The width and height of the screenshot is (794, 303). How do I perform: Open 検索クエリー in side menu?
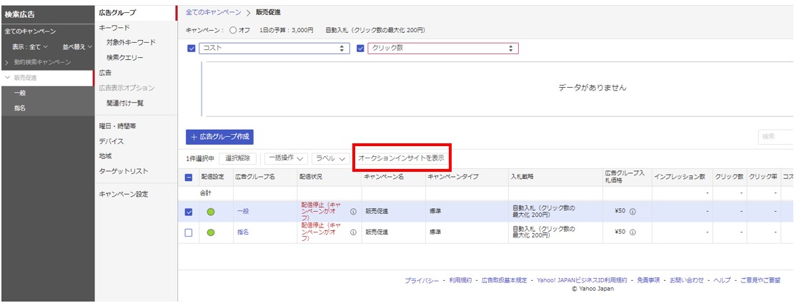[x=124, y=58]
